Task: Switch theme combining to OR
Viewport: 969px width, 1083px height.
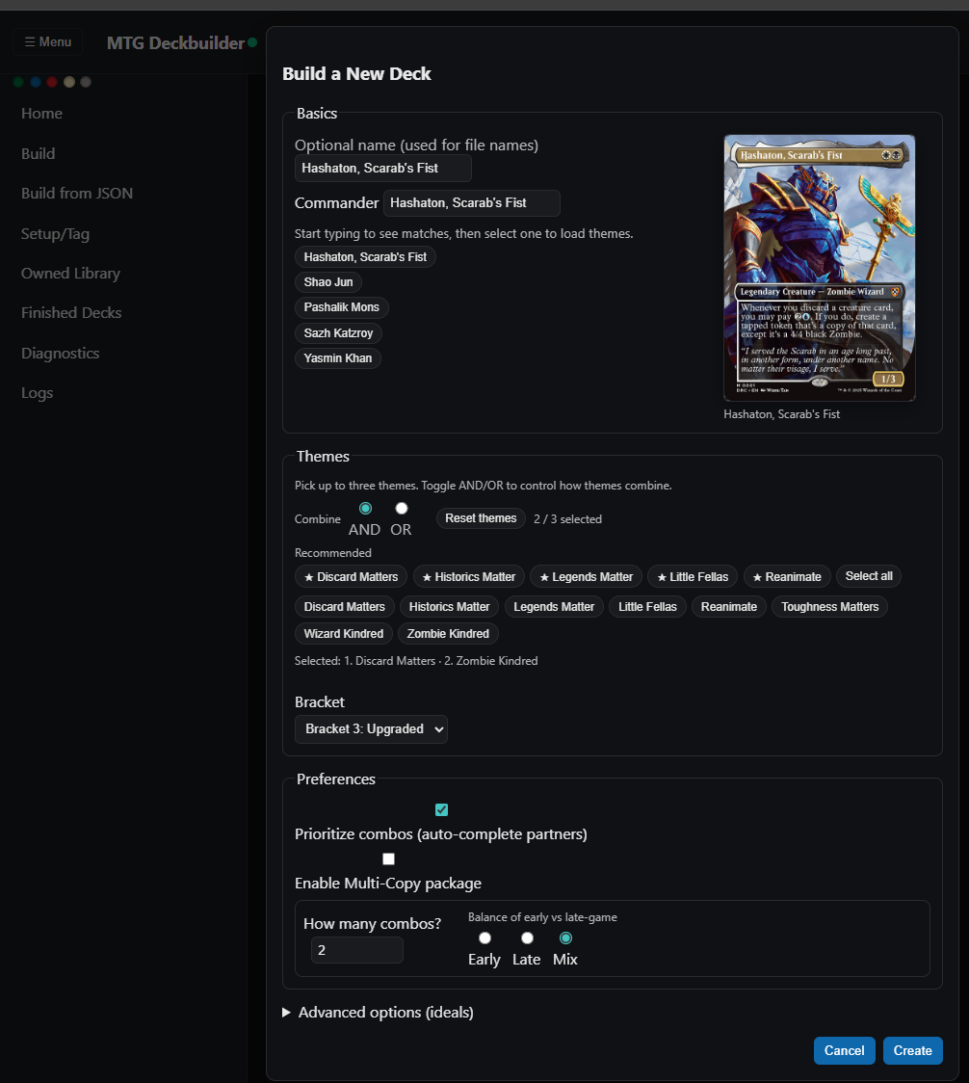Action: pos(401,508)
